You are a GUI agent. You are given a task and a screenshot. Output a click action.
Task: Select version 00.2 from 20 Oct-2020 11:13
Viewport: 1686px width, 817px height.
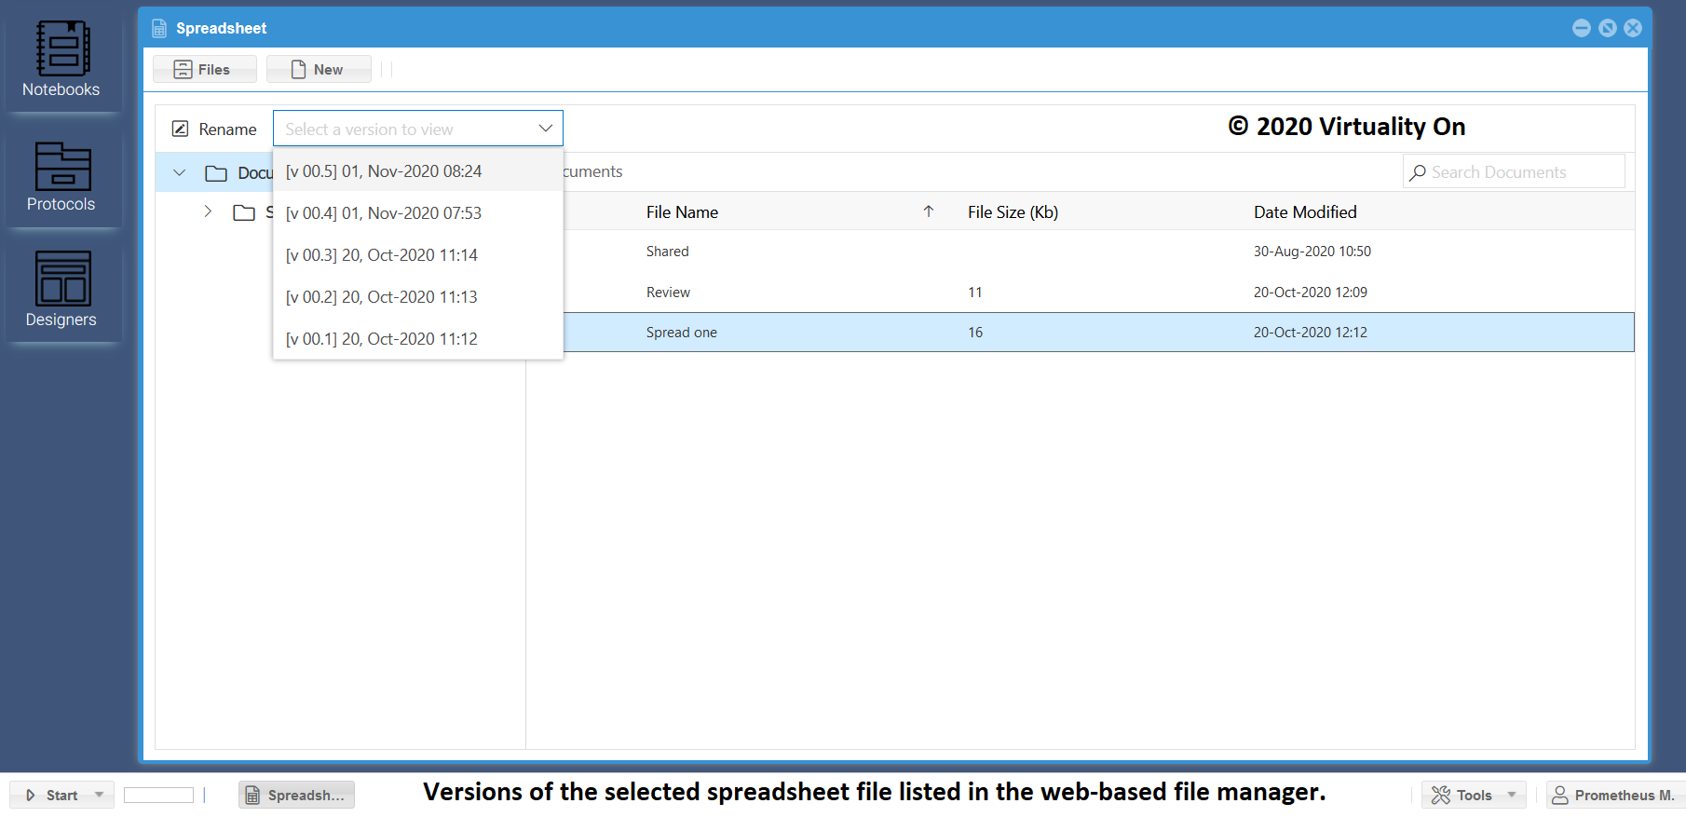tap(418, 297)
